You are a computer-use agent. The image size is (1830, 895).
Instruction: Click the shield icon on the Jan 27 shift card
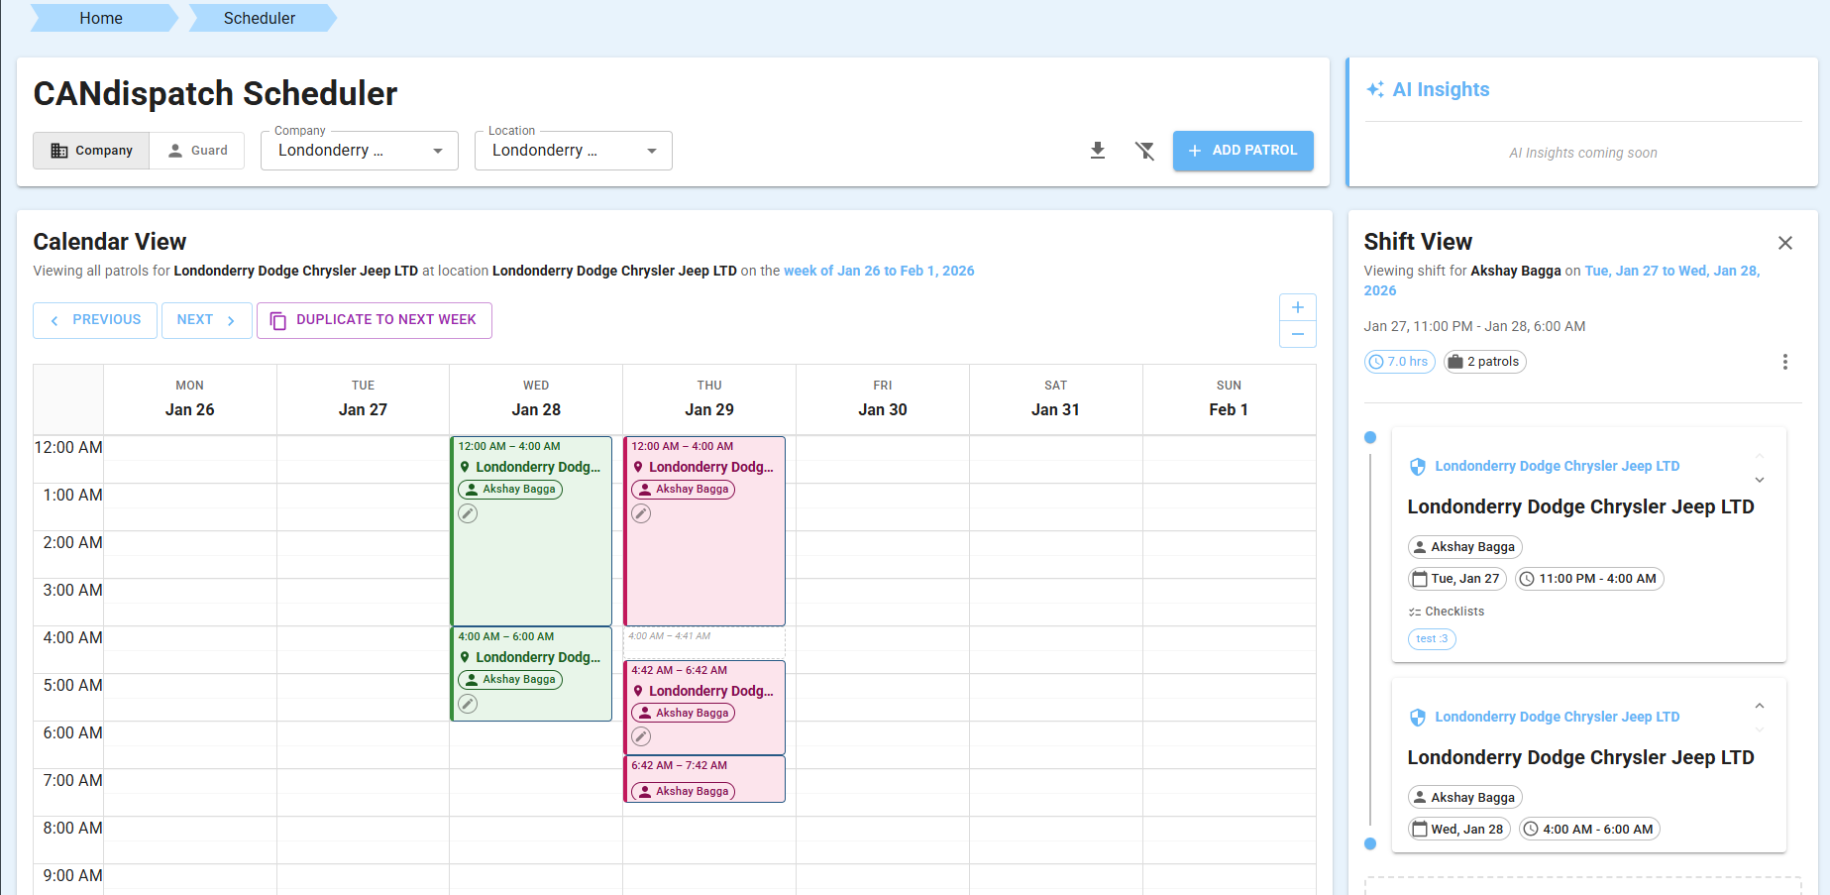click(1418, 466)
